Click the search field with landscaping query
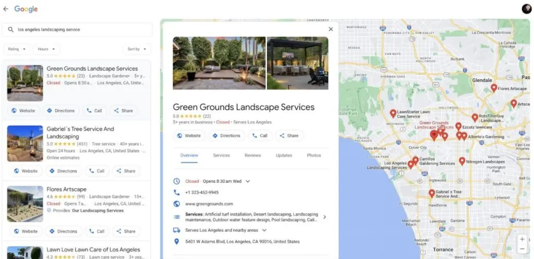The height and width of the screenshot is (259, 534). coord(77,30)
